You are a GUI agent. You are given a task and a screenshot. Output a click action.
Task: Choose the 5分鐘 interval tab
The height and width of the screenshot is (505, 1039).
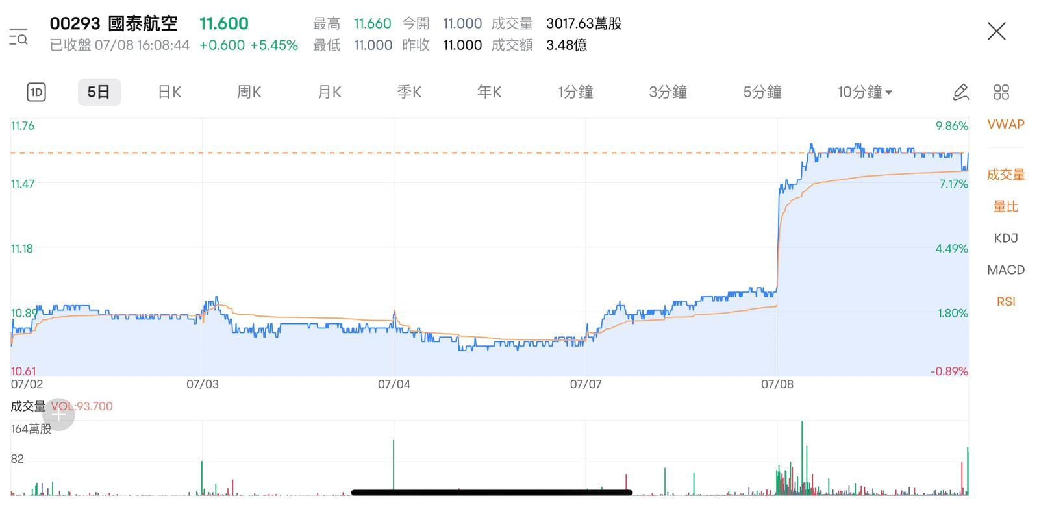[762, 92]
